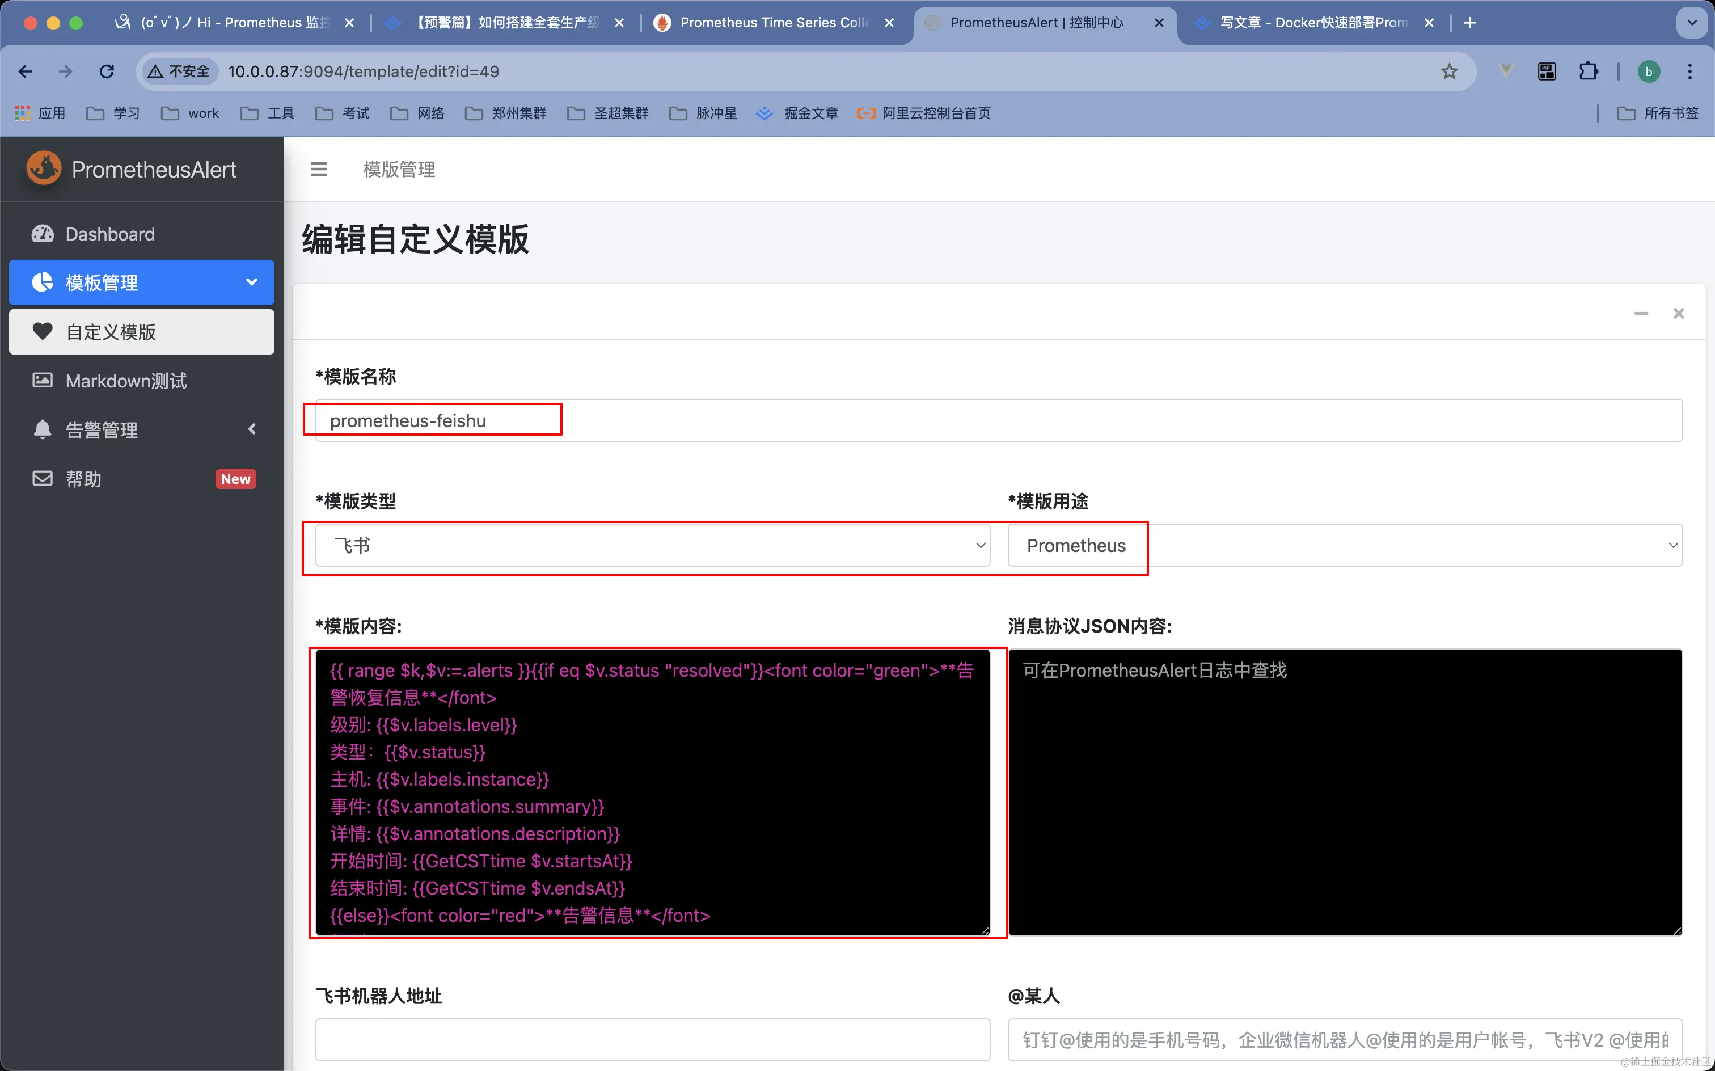
Task: Bookmark page with star icon
Action: click(1449, 71)
